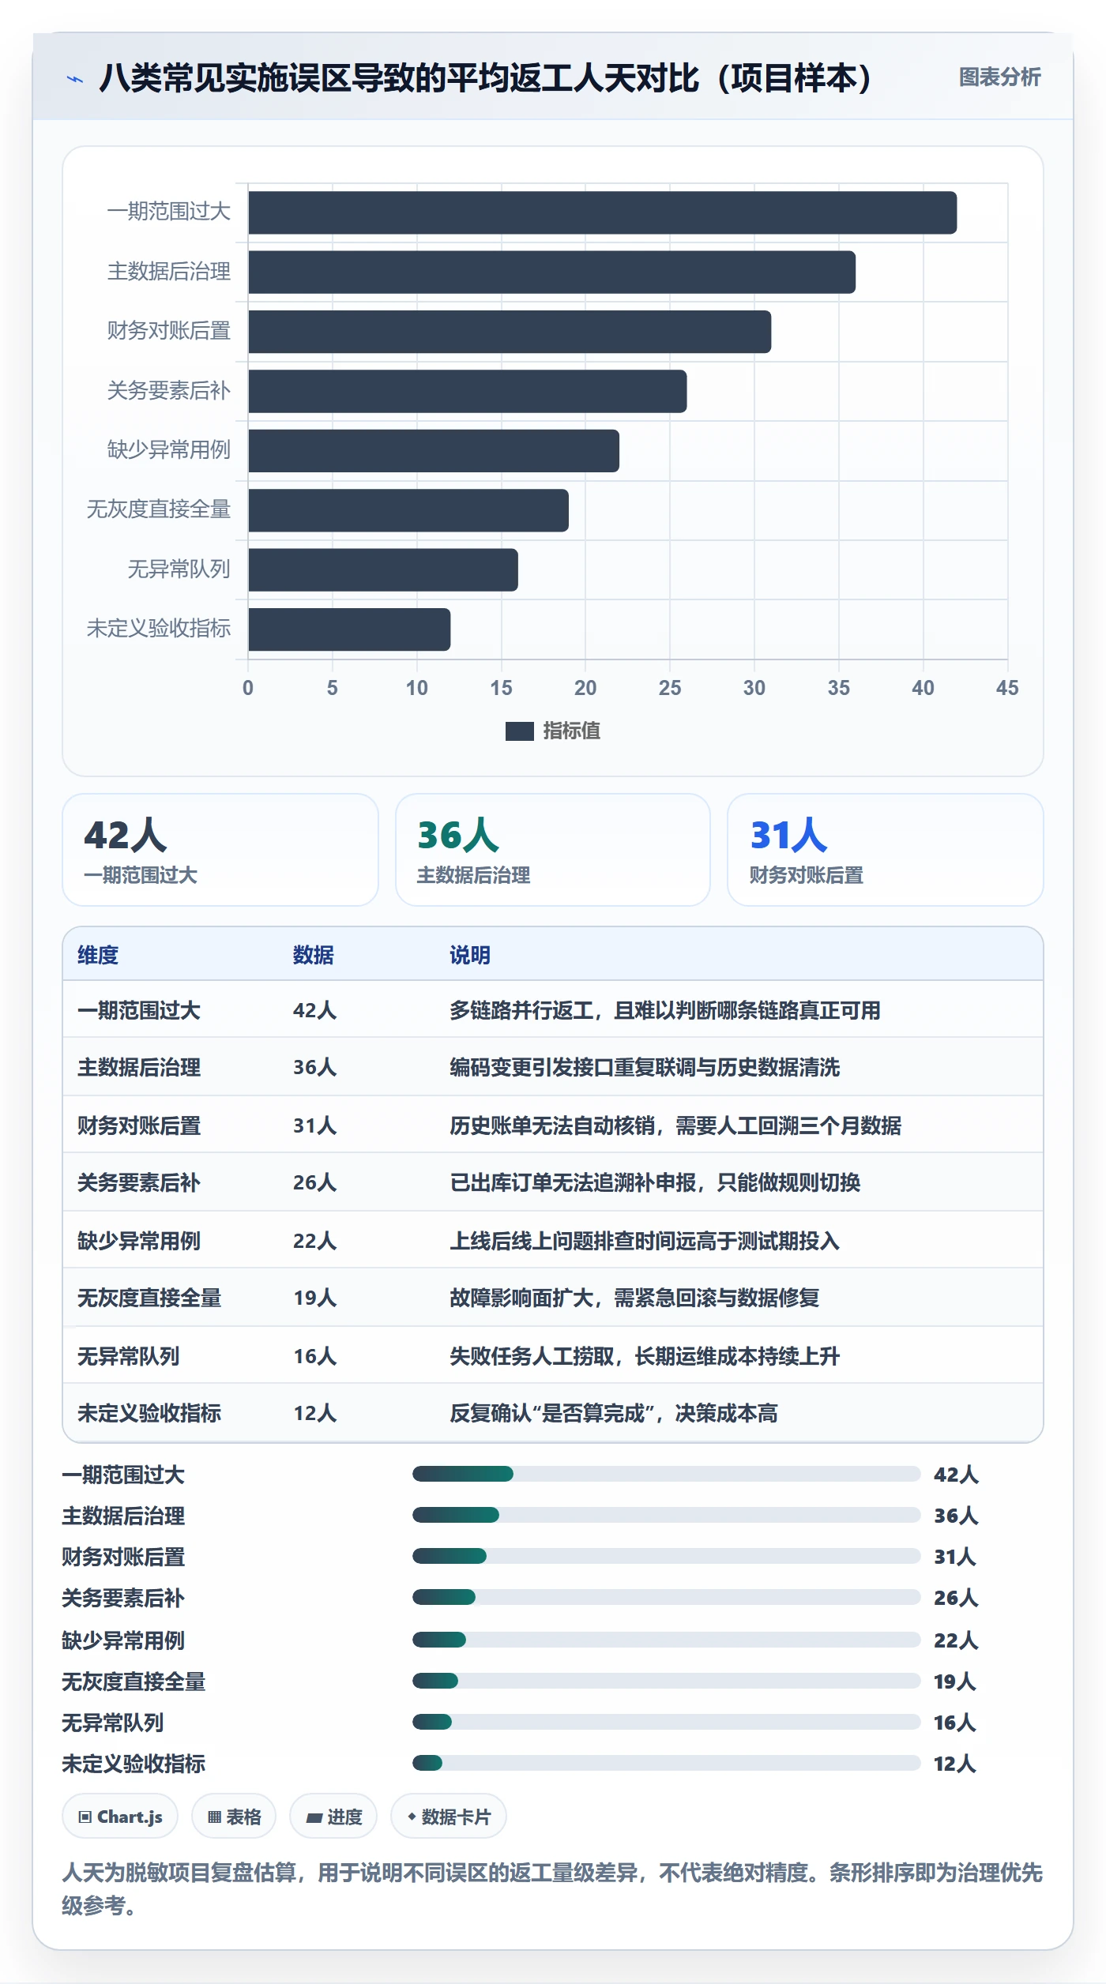Click the 一期范围过大 progress bar
The width and height of the screenshot is (1106, 1984).
[x=666, y=1474]
